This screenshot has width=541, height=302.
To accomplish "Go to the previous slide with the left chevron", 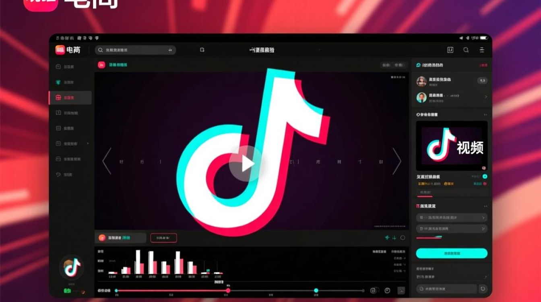I will (107, 161).
